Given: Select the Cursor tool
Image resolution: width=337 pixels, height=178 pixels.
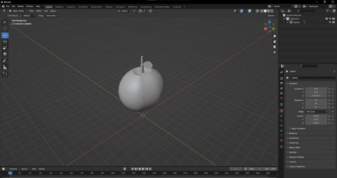Looking at the screenshot, I should coord(5,28).
